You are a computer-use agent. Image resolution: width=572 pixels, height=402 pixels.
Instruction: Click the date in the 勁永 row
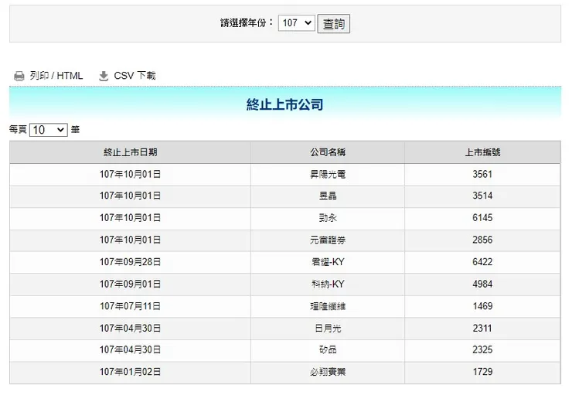130,218
